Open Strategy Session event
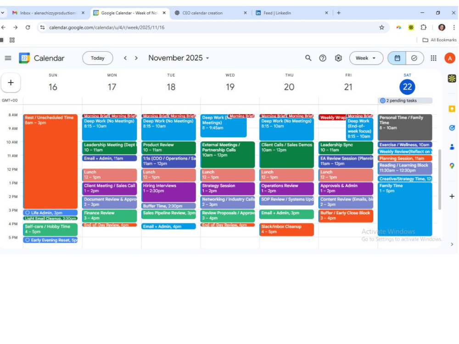Viewport: 459px width, 344px height. [228, 189]
